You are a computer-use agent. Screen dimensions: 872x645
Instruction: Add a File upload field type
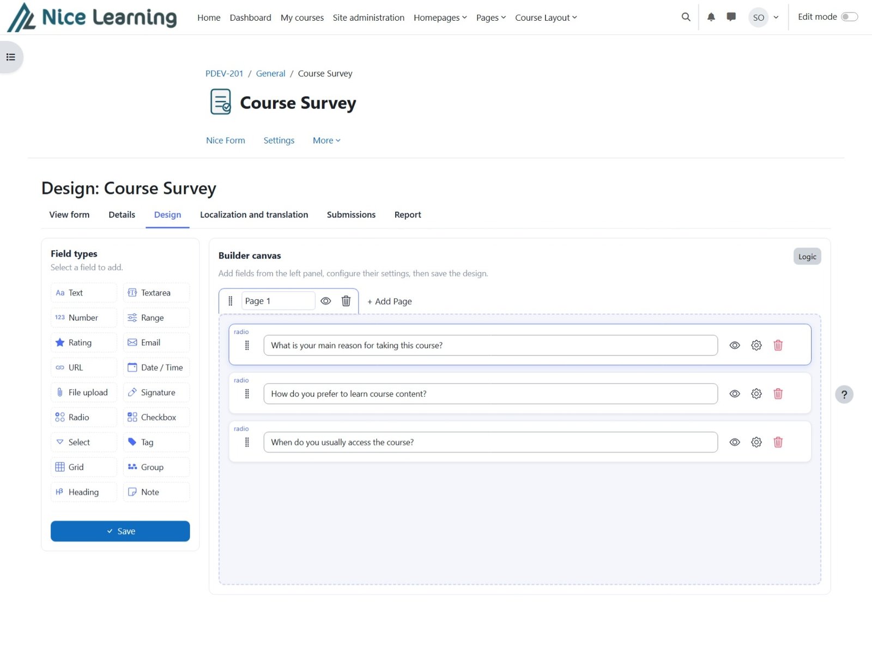coord(83,392)
